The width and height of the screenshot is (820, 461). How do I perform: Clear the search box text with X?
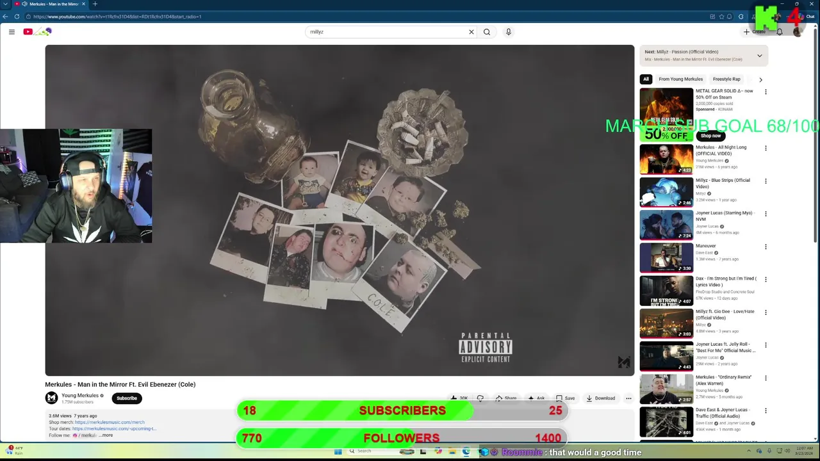click(471, 31)
